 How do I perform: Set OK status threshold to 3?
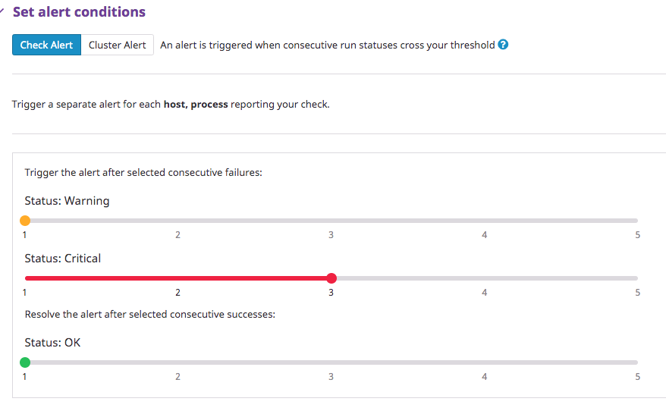(x=331, y=362)
